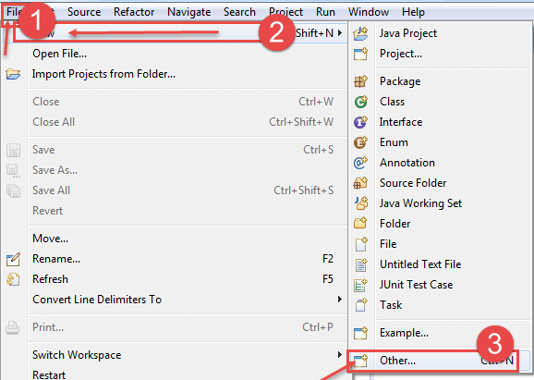Click the Java Project icon
Screen dimensions: 534x380
(360, 33)
